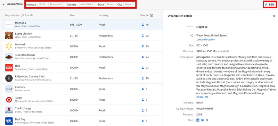Click The Exchange logo
278x126 pixels.
(x=9, y=110)
